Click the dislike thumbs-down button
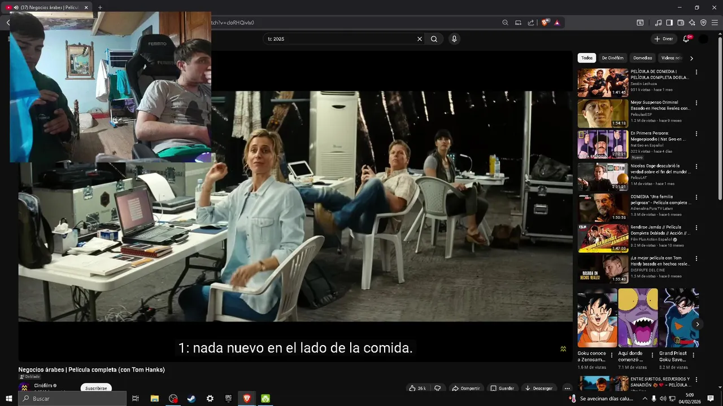This screenshot has height=406, width=723. (x=437, y=388)
